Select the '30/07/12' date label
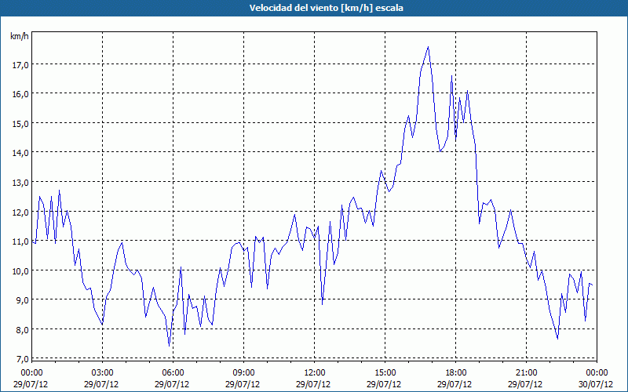 coord(596,384)
